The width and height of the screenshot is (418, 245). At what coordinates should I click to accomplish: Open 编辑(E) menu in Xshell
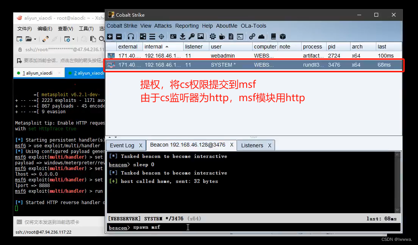pyautogui.click(x=45, y=28)
